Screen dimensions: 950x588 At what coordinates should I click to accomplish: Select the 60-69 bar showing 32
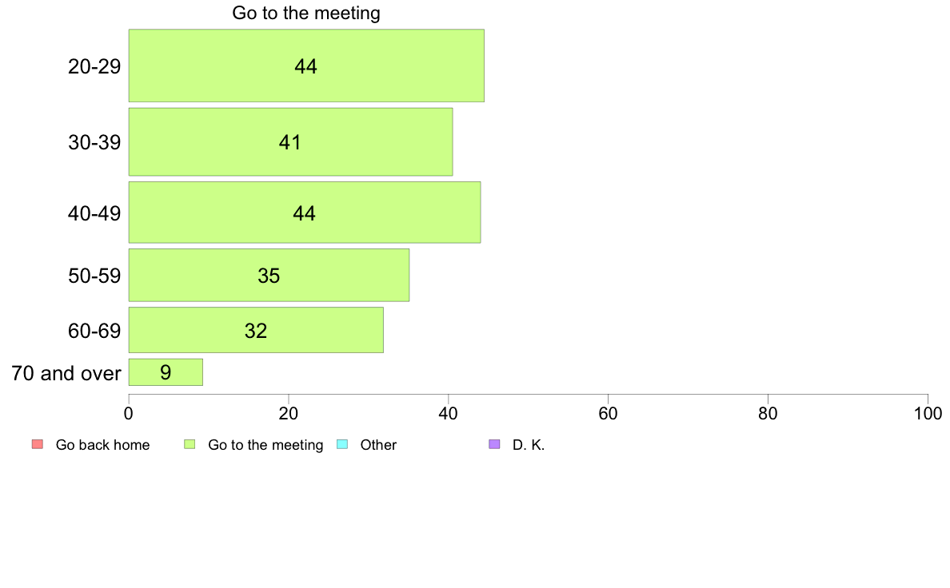point(256,330)
